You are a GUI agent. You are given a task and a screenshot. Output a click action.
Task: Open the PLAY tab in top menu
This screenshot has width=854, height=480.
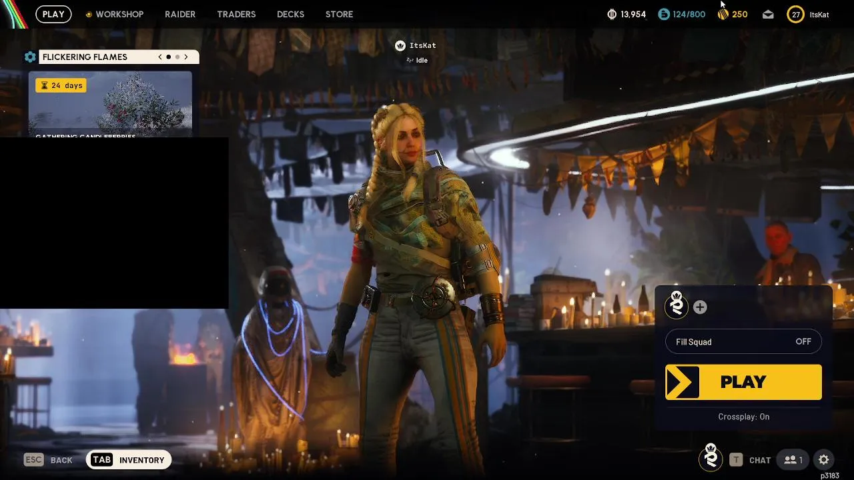[x=53, y=14]
